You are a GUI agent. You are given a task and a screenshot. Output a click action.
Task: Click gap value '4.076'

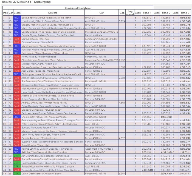(122, 138)
